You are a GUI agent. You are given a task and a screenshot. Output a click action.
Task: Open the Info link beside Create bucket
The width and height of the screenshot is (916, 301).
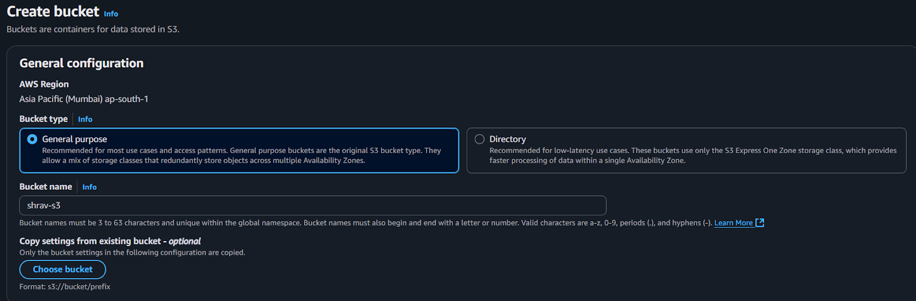pyautogui.click(x=111, y=14)
